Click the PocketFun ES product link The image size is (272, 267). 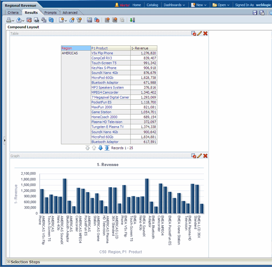pos(102,102)
